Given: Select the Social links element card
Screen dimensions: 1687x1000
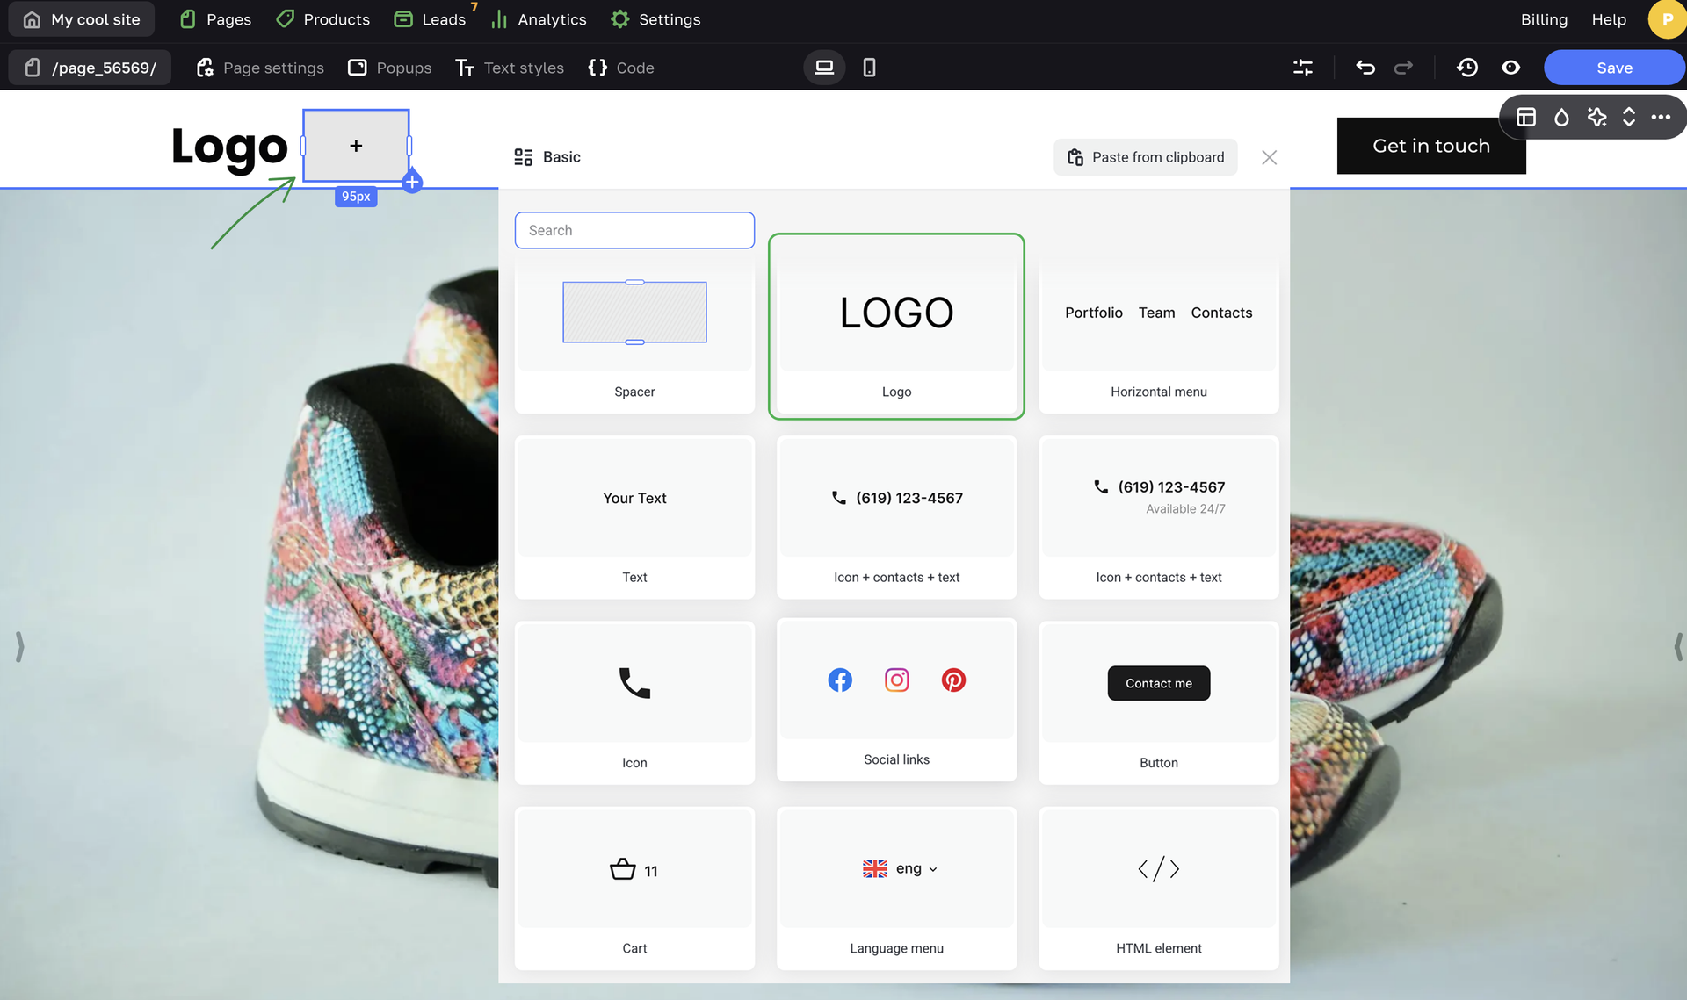Looking at the screenshot, I should (896, 700).
